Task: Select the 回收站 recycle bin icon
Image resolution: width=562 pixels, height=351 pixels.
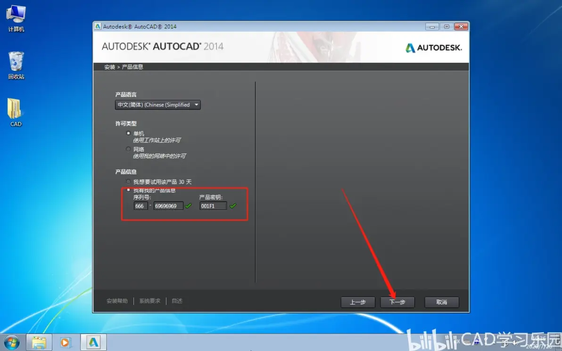Action: click(16, 65)
